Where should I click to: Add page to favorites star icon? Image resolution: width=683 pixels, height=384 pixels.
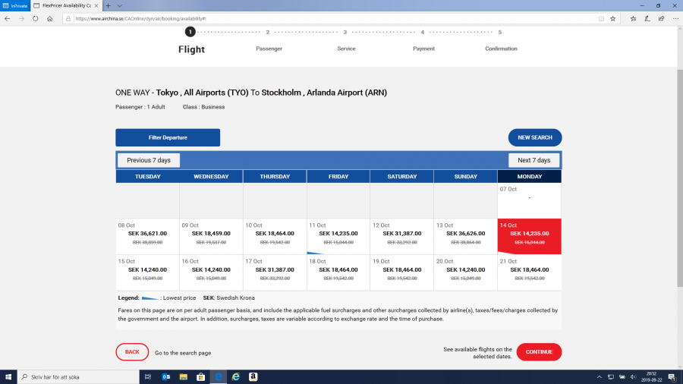point(612,18)
